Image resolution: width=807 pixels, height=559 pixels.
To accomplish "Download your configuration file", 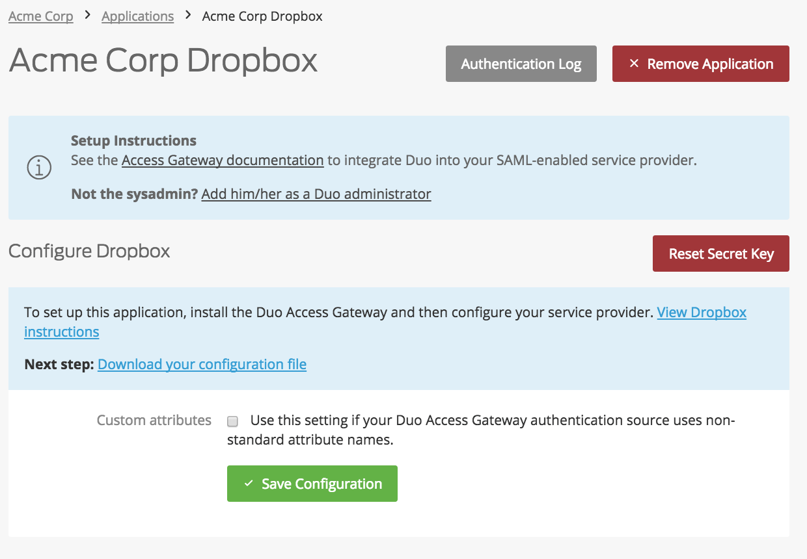I will pos(202,364).
